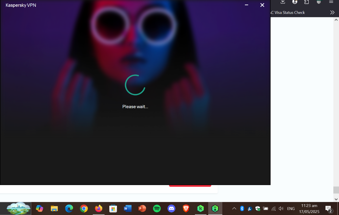Show hidden system tray icons

pos(234,209)
